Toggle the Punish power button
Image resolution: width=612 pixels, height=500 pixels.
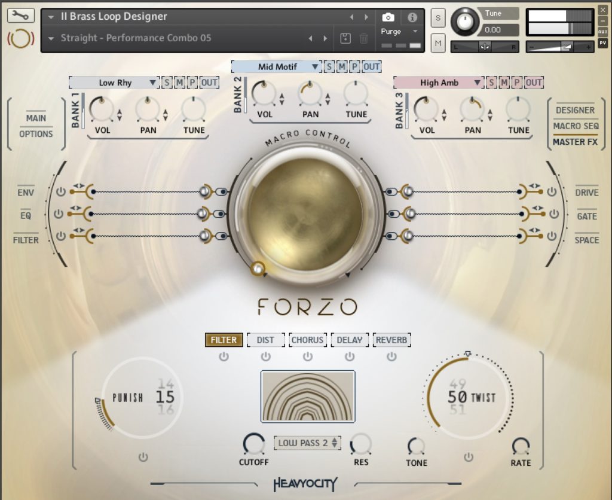click(143, 457)
